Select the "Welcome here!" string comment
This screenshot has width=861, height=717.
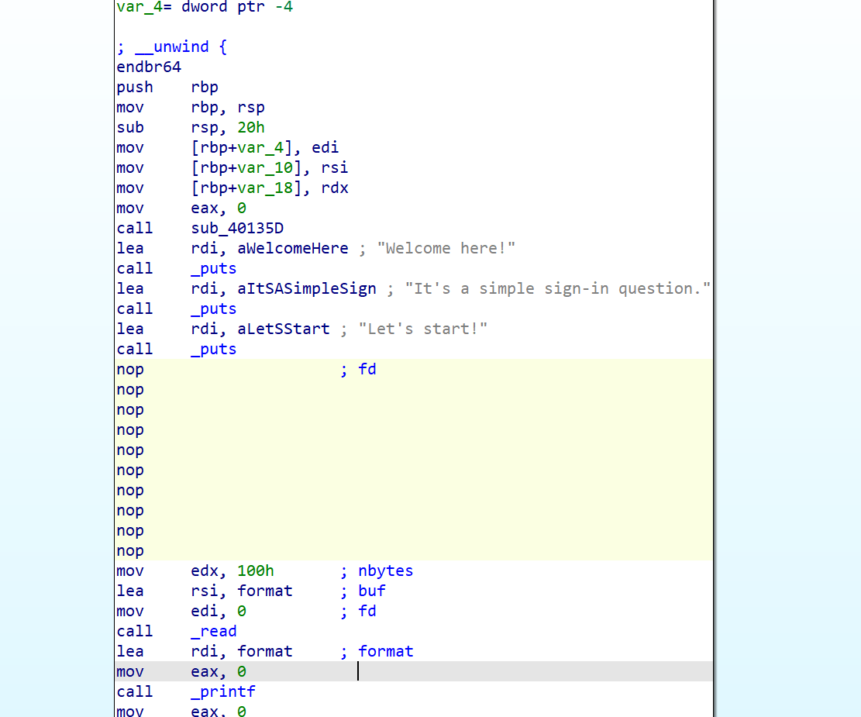[x=446, y=248]
